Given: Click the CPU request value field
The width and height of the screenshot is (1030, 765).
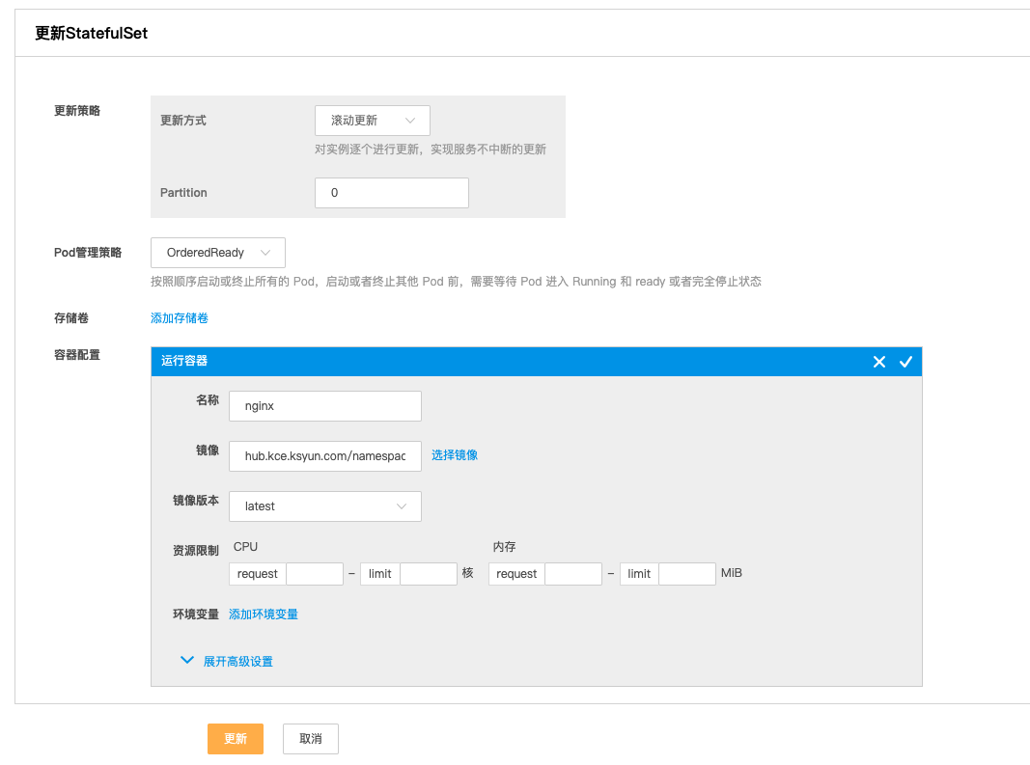Looking at the screenshot, I should click(315, 574).
